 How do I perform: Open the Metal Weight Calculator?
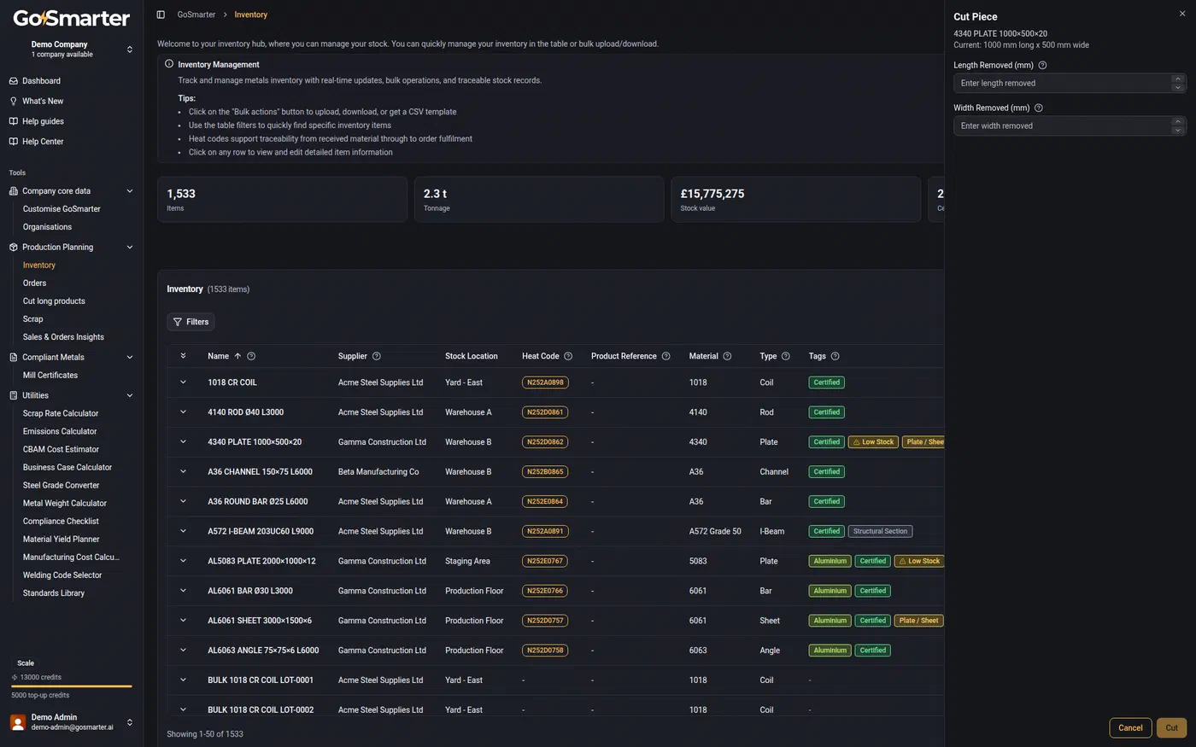click(x=65, y=504)
